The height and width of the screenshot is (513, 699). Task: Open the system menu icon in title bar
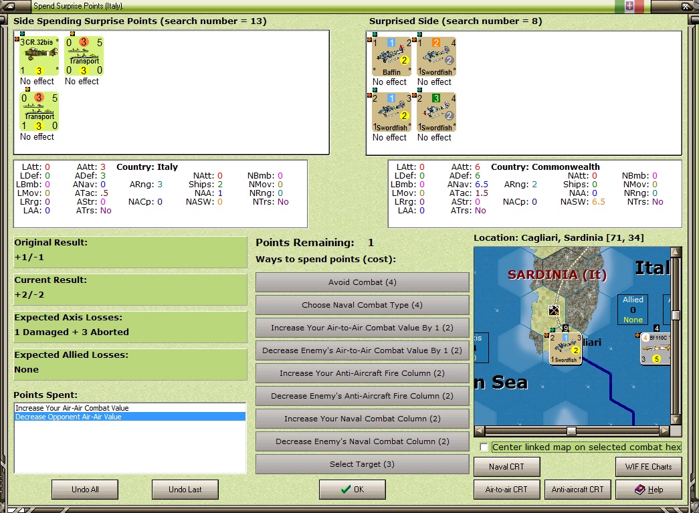point(10,6)
